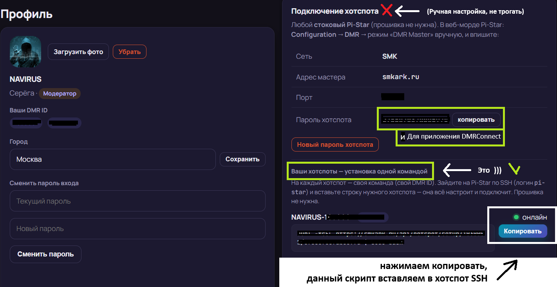The height and width of the screenshot is (287, 557).
Task: Click the NAVIRUS username heading
Action: 25,79
